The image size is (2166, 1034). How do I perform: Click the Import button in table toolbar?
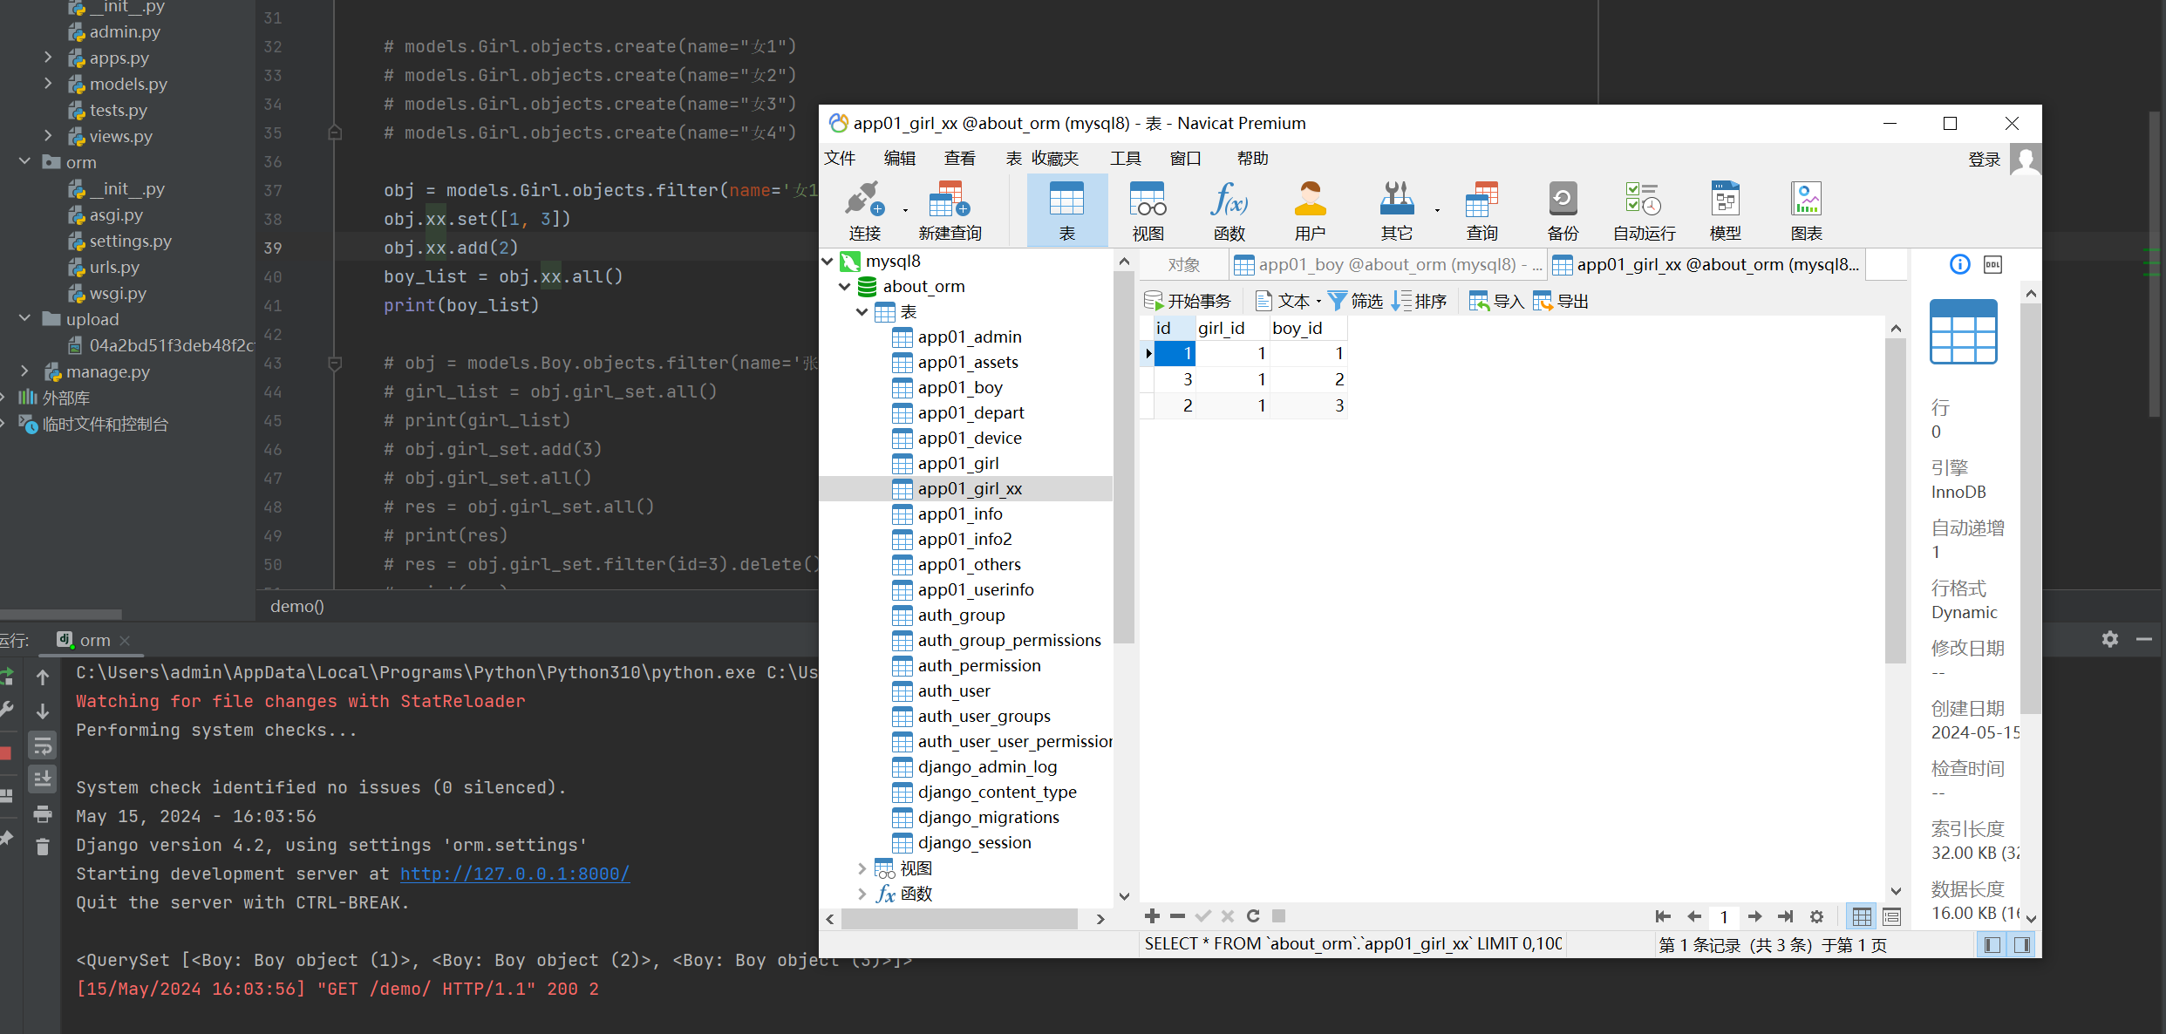point(1496,301)
